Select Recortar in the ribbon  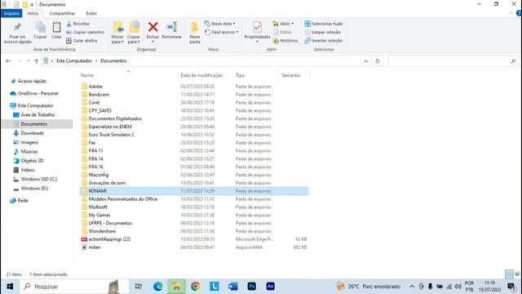[x=78, y=24]
